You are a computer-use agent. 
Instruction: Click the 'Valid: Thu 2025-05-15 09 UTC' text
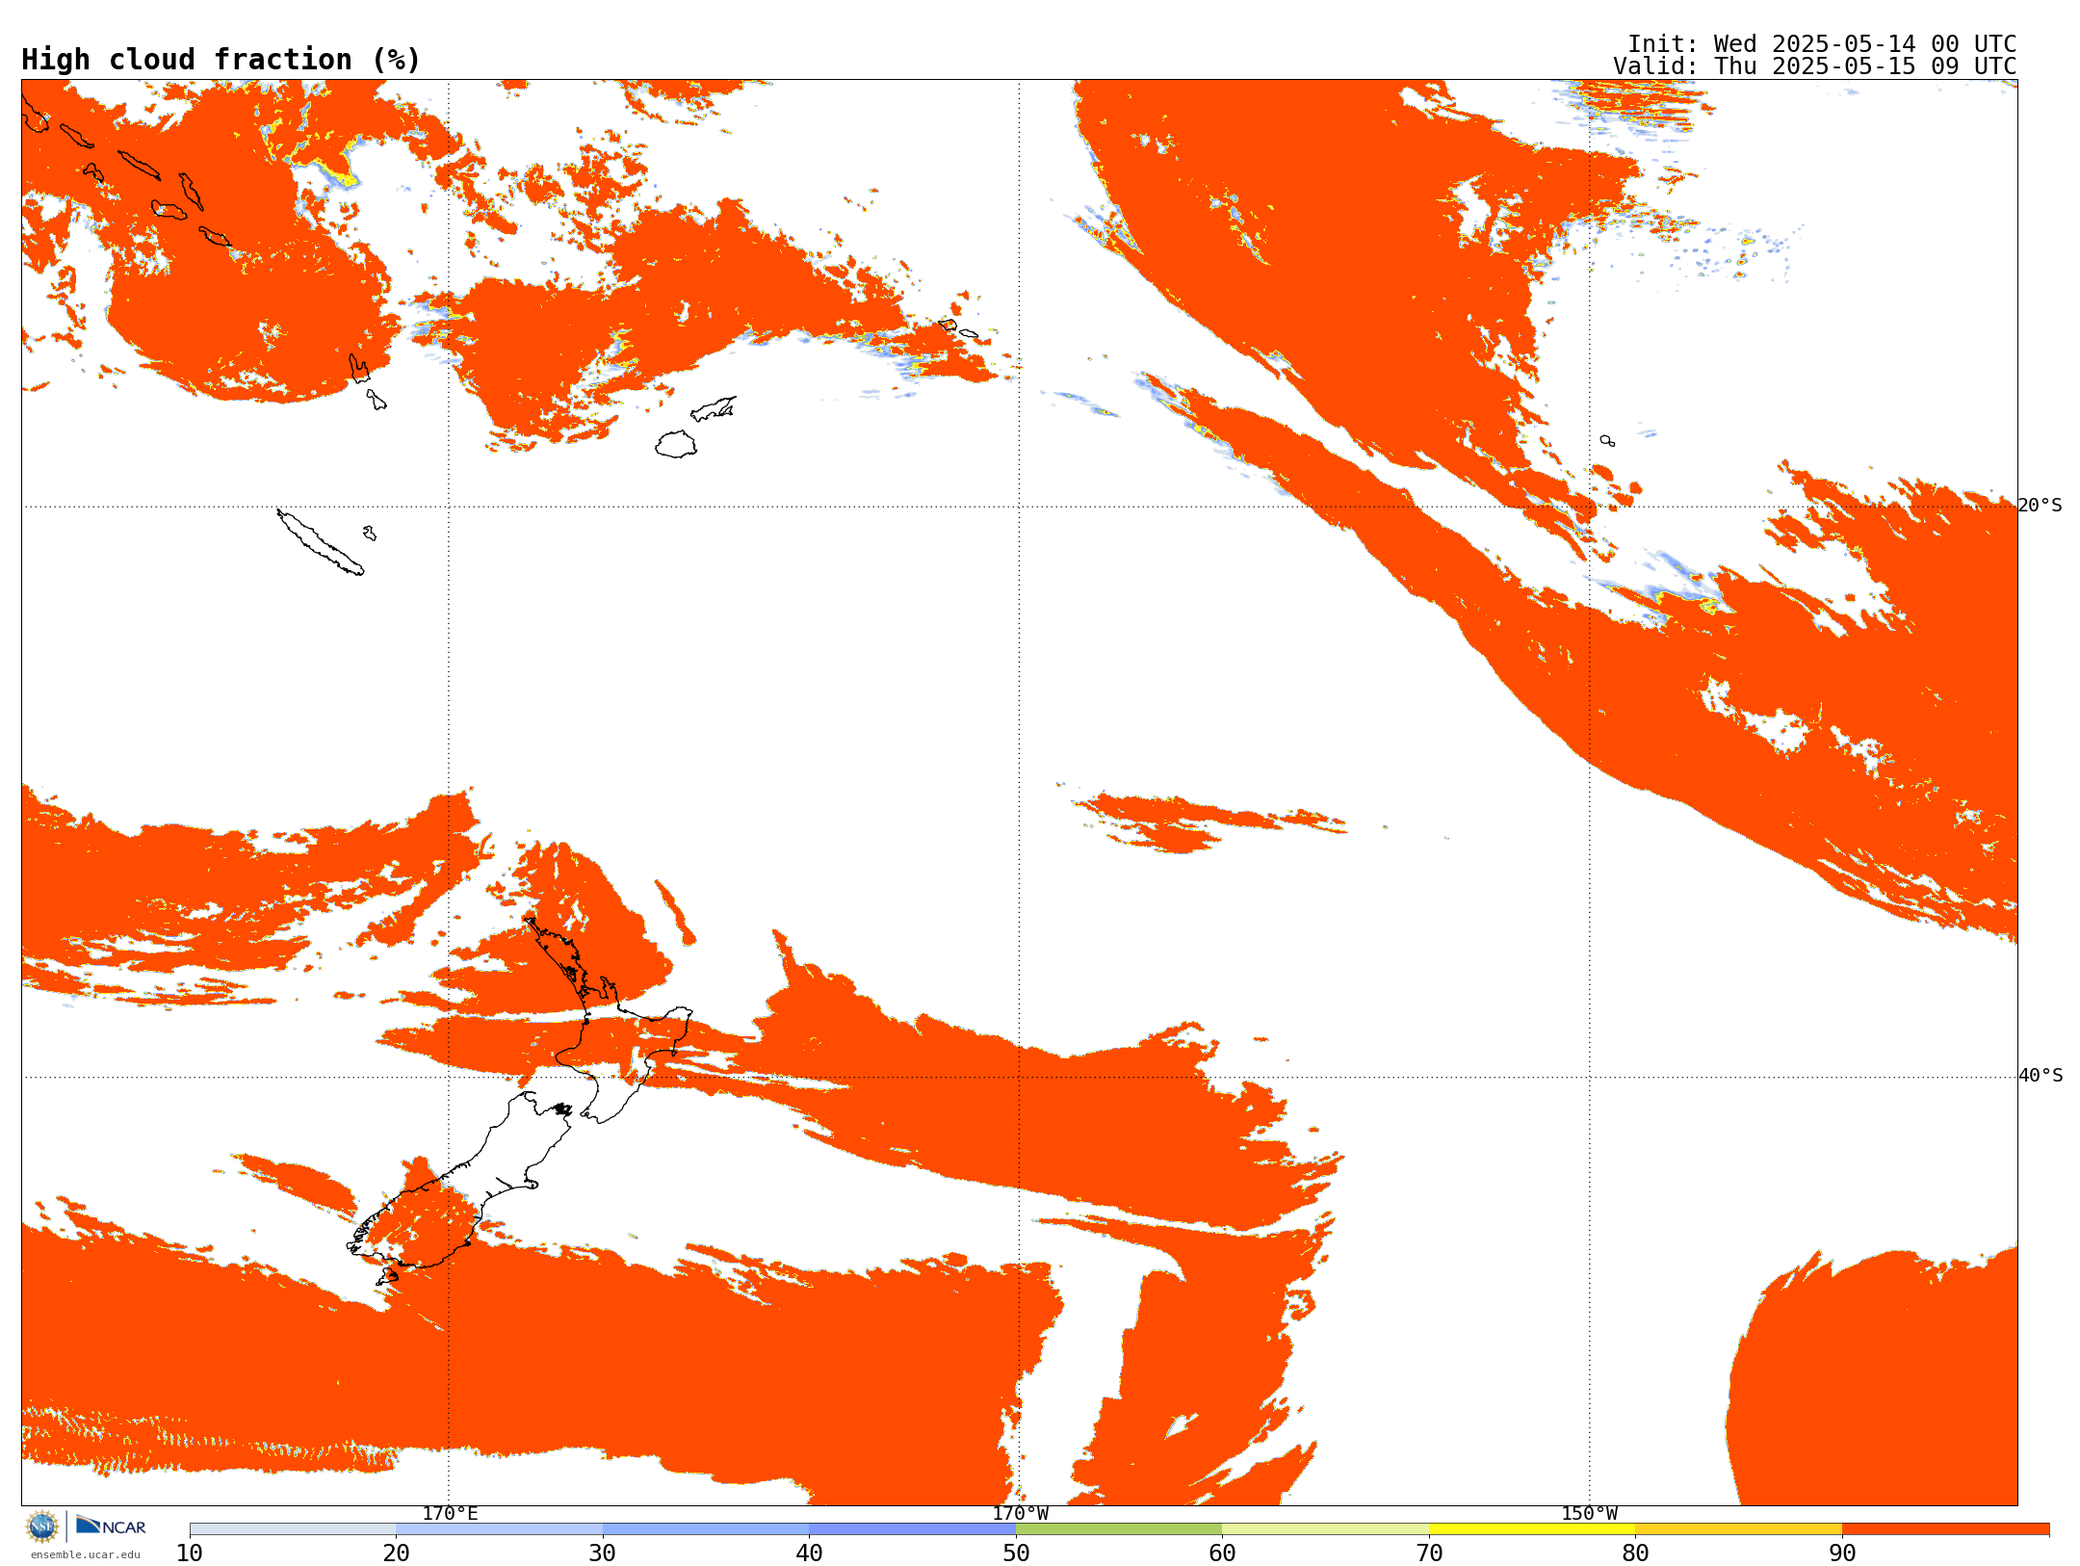[1815, 66]
